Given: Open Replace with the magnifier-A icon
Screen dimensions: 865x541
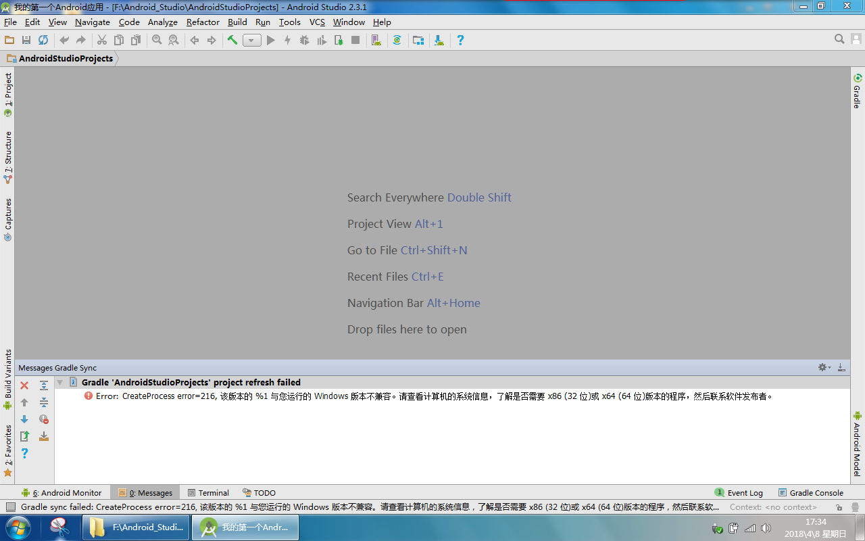Looking at the screenshot, I should (174, 40).
